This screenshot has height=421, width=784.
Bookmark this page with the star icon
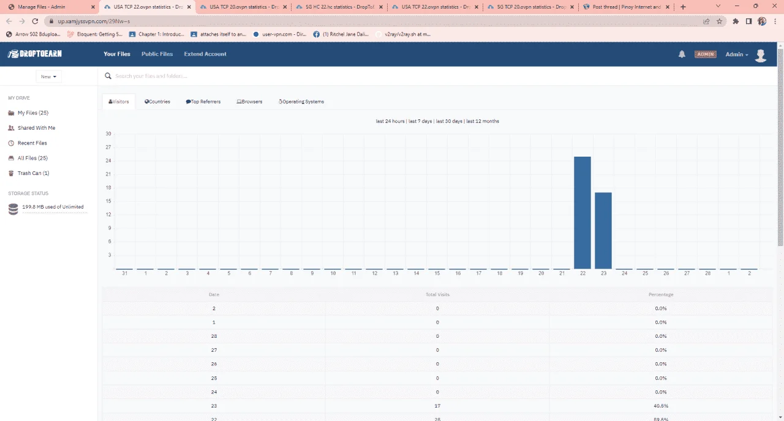[x=719, y=21]
